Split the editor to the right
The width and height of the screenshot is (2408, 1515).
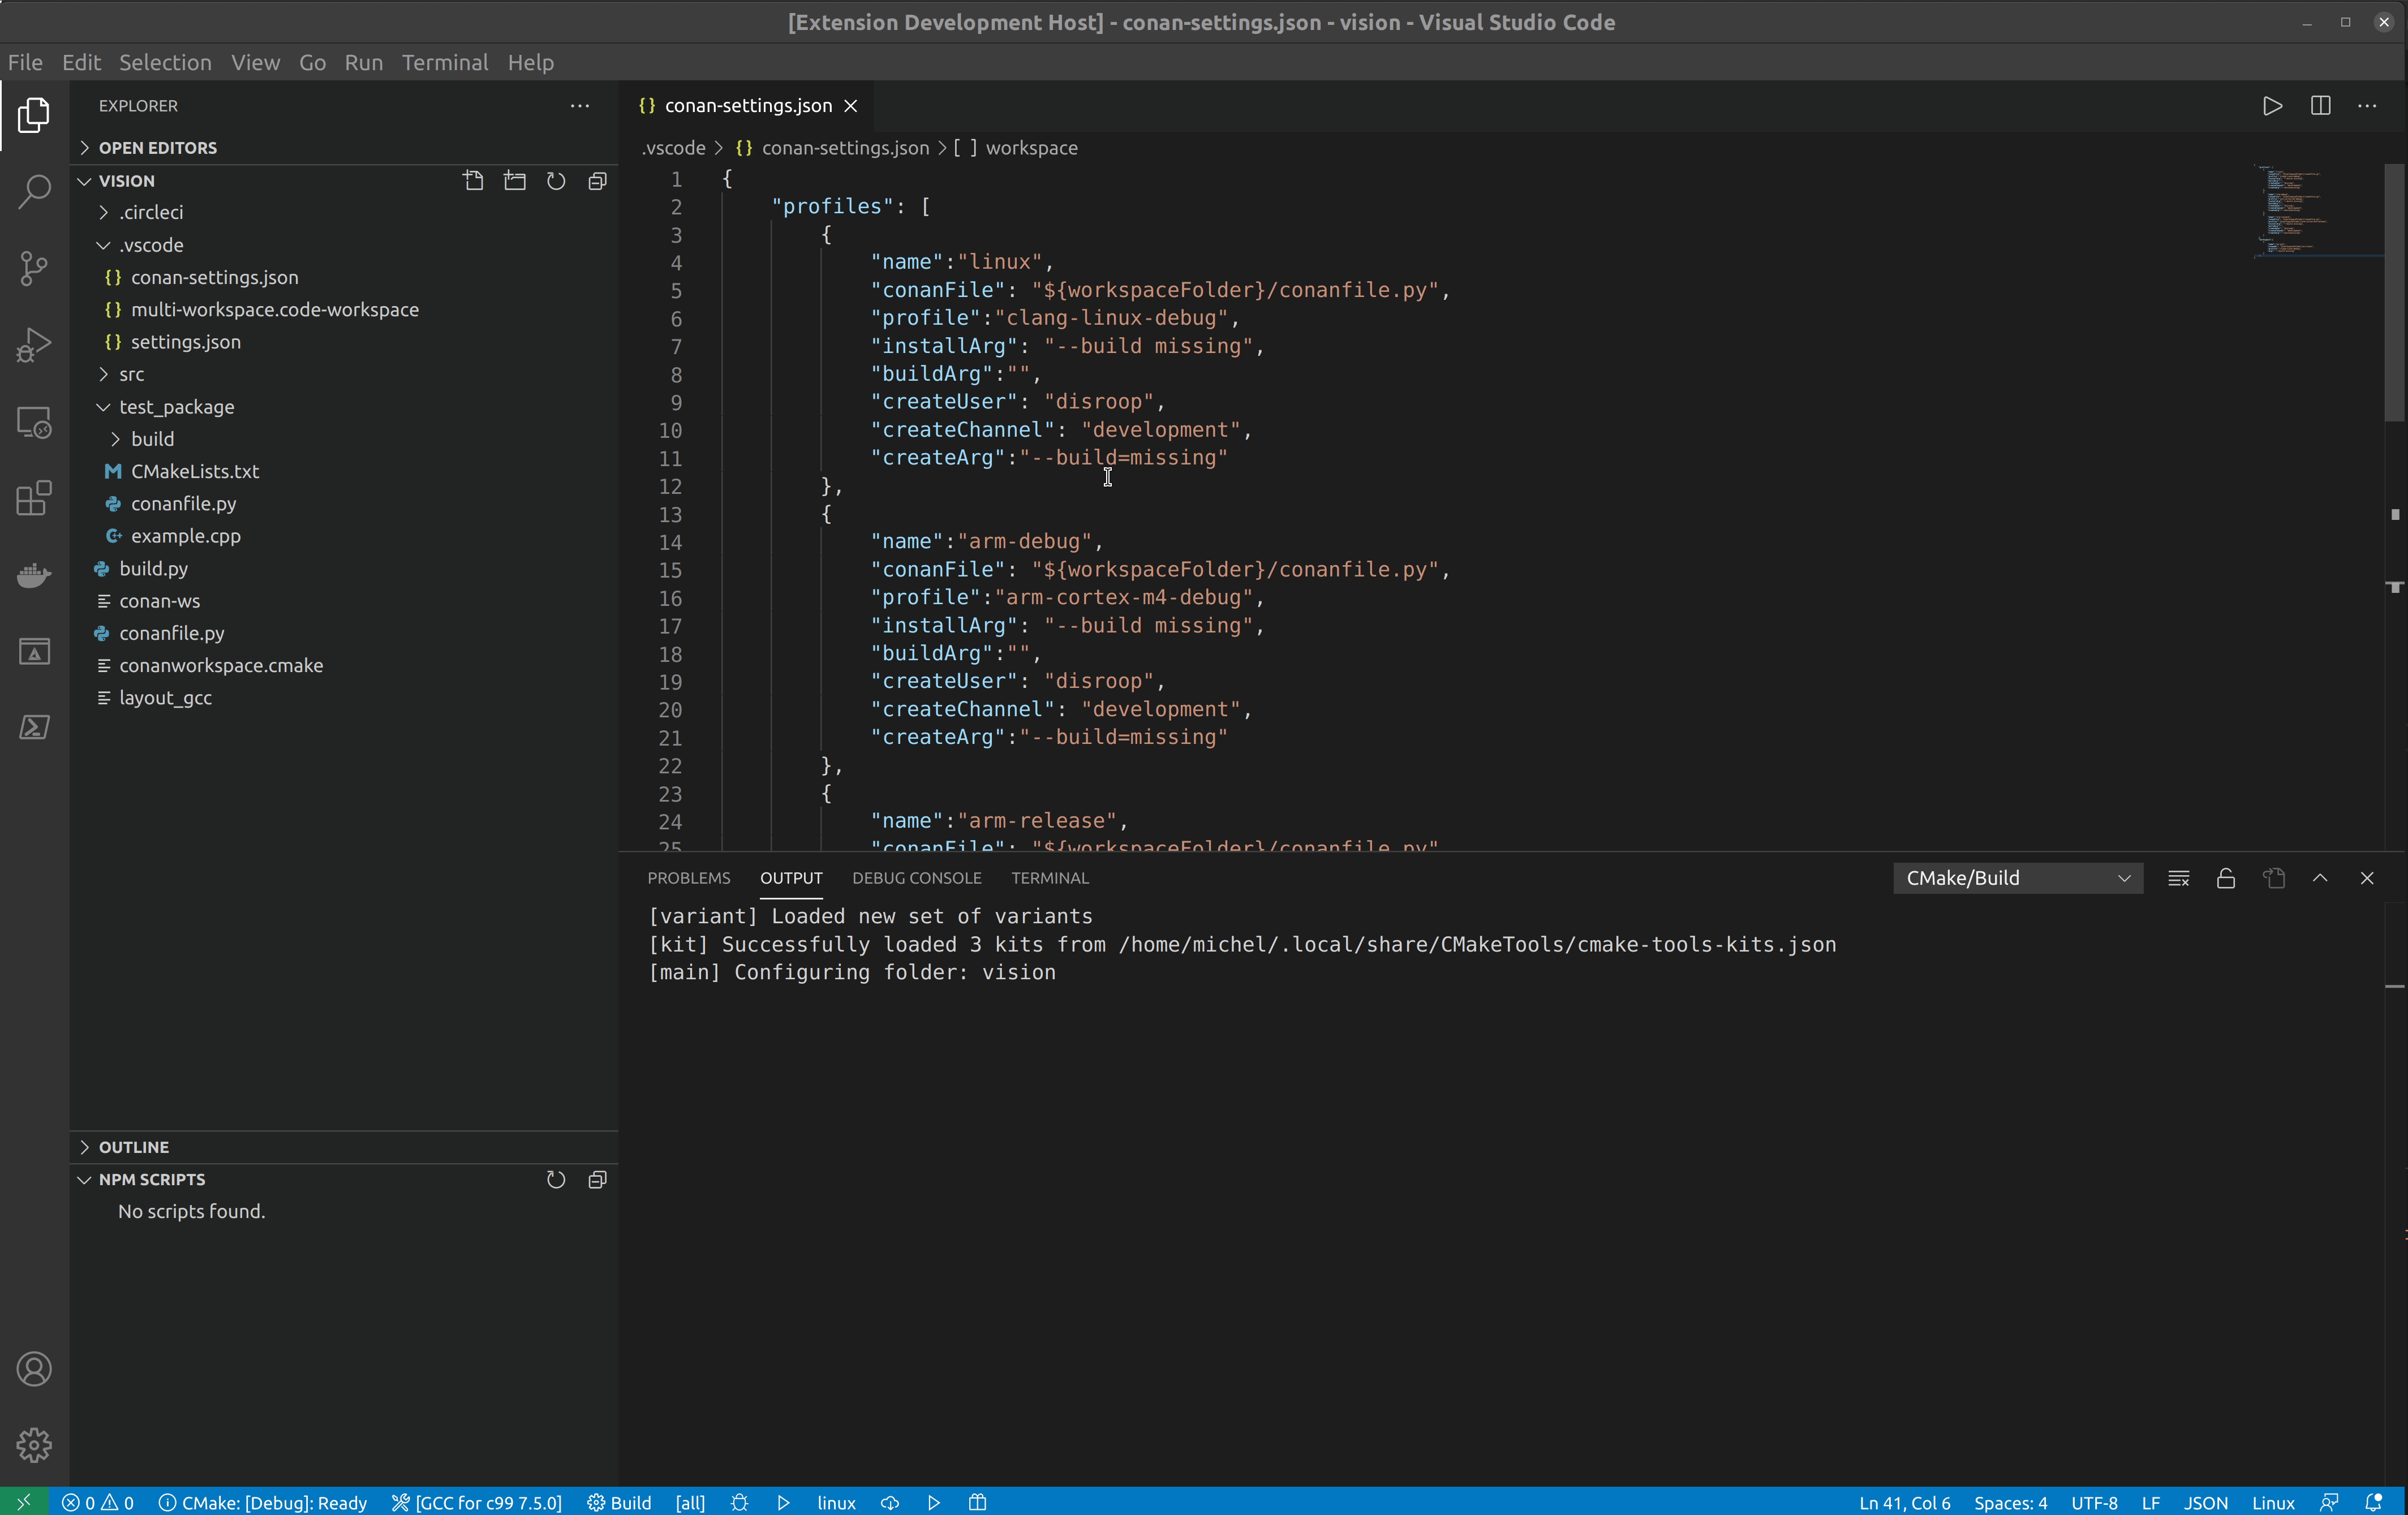[2320, 106]
